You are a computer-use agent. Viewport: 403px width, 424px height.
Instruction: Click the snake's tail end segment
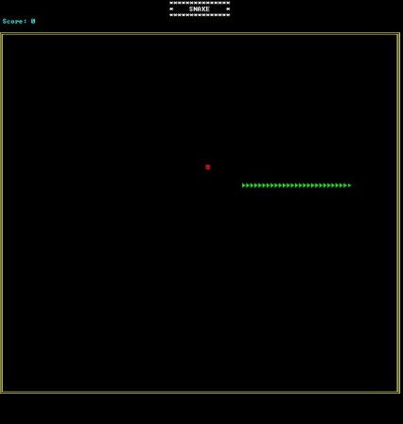(x=244, y=185)
